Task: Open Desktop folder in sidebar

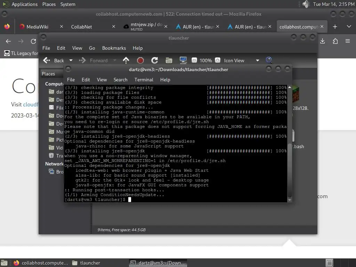Action: pyautogui.click(x=56, y=100)
